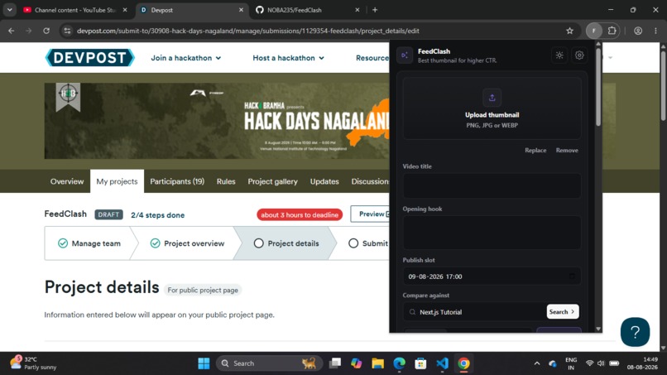This screenshot has height=375, width=667.
Task: Open the browser Extensions puzzle icon
Action: tap(612, 31)
